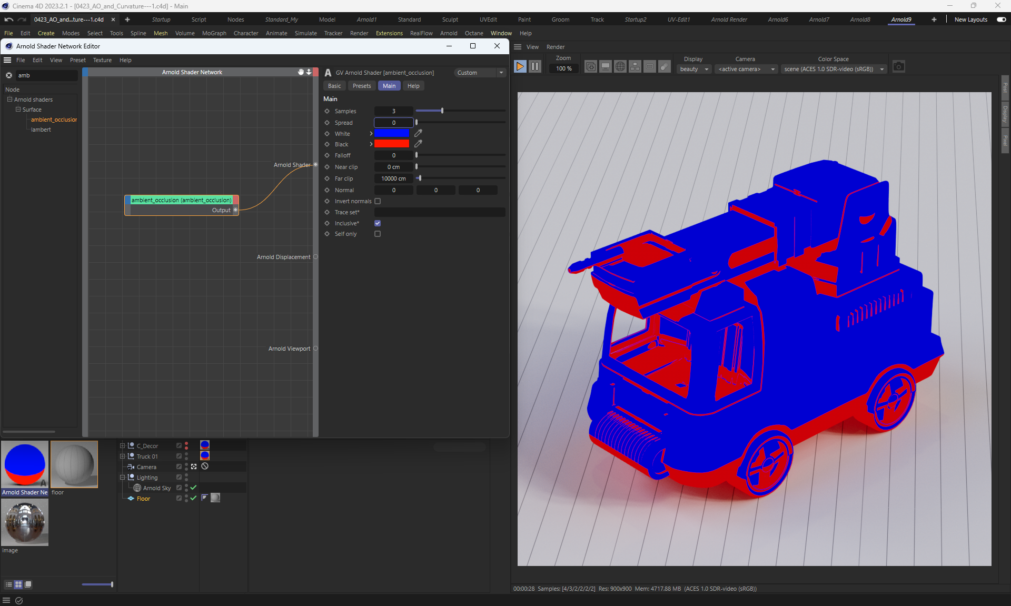Switch to the Presets tab
The width and height of the screenshot is (1011, 606).
tap(361, 86)
